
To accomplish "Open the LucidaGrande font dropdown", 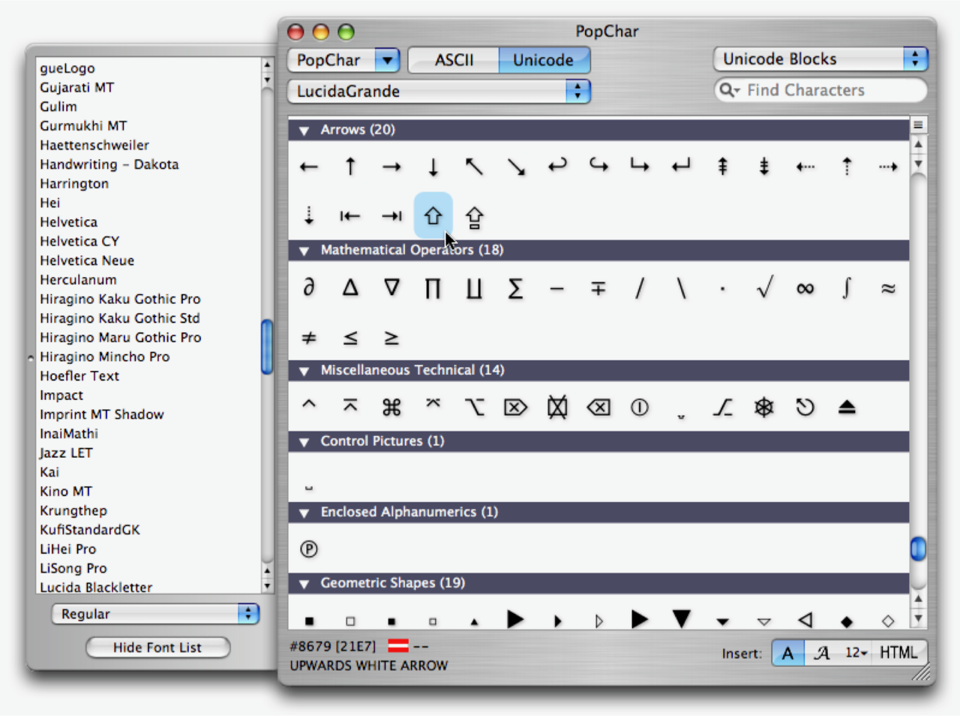I will (439, 92).
